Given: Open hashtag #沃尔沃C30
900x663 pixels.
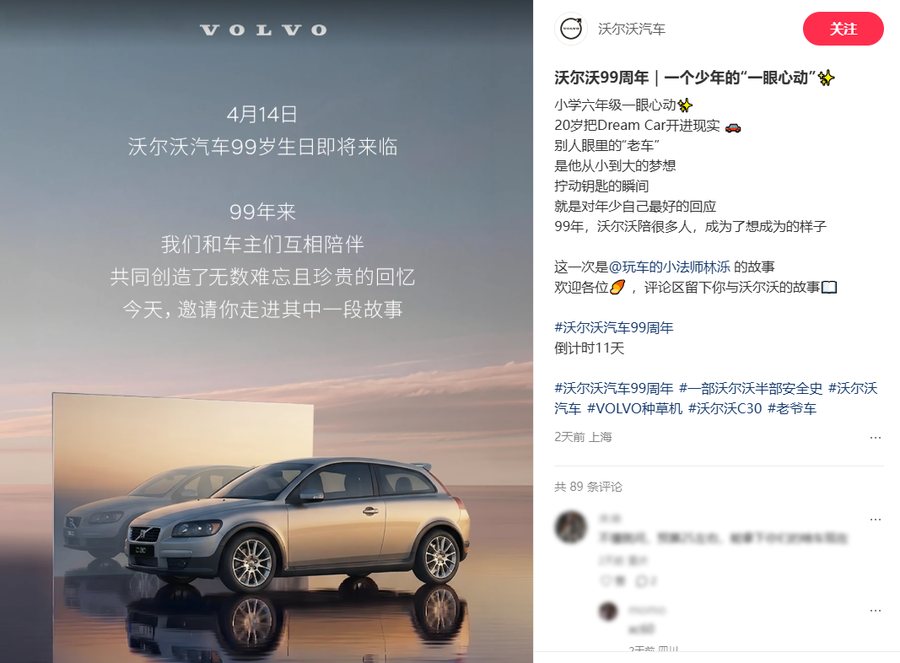Looking at the screenshot, I should 725,409.
